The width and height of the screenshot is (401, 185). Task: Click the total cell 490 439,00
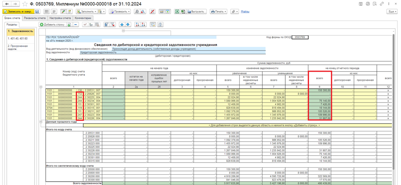coord(319,183)
